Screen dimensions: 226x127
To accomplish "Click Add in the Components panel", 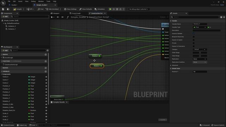I will tap(5, 17).
